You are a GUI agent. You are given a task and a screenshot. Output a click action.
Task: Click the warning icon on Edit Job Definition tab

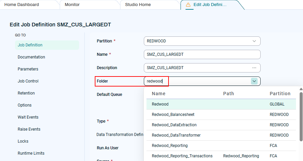click(188, 5)
